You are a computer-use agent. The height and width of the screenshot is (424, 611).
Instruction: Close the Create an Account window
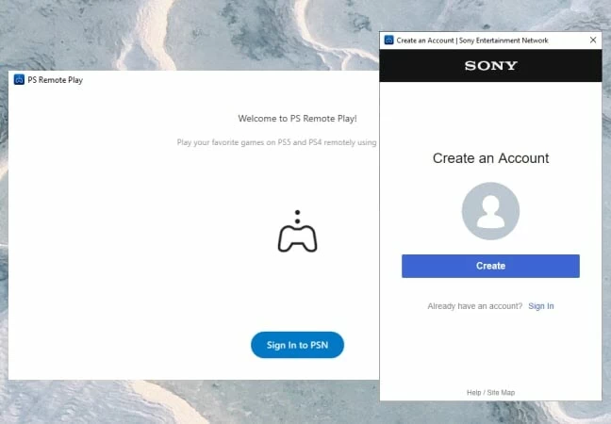pos(592,41)
